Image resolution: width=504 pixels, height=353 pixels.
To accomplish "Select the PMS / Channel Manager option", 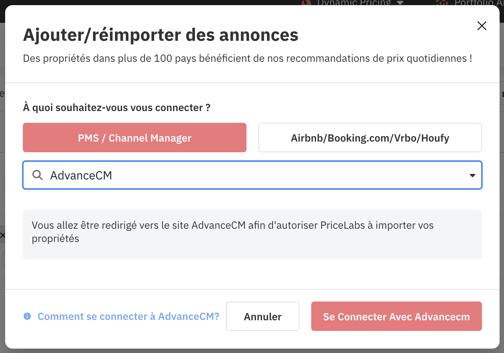I will click(135, 138).
